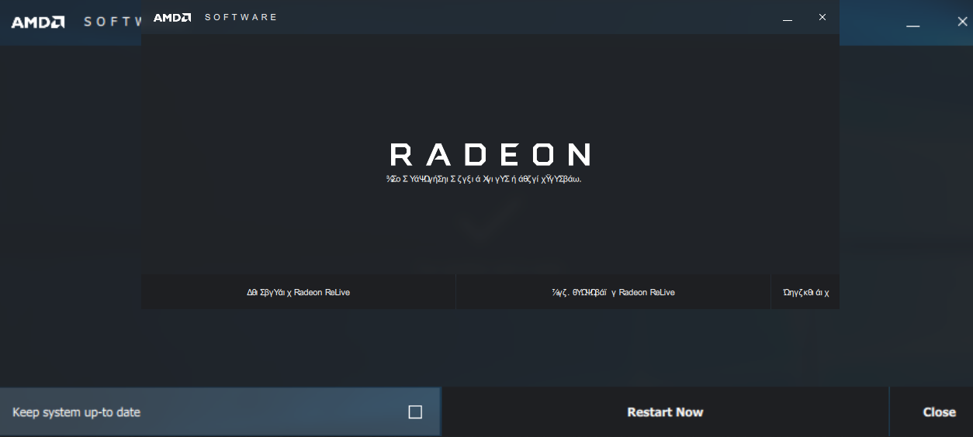Click the rightmost partially shown option button

(x=805, y=292)
